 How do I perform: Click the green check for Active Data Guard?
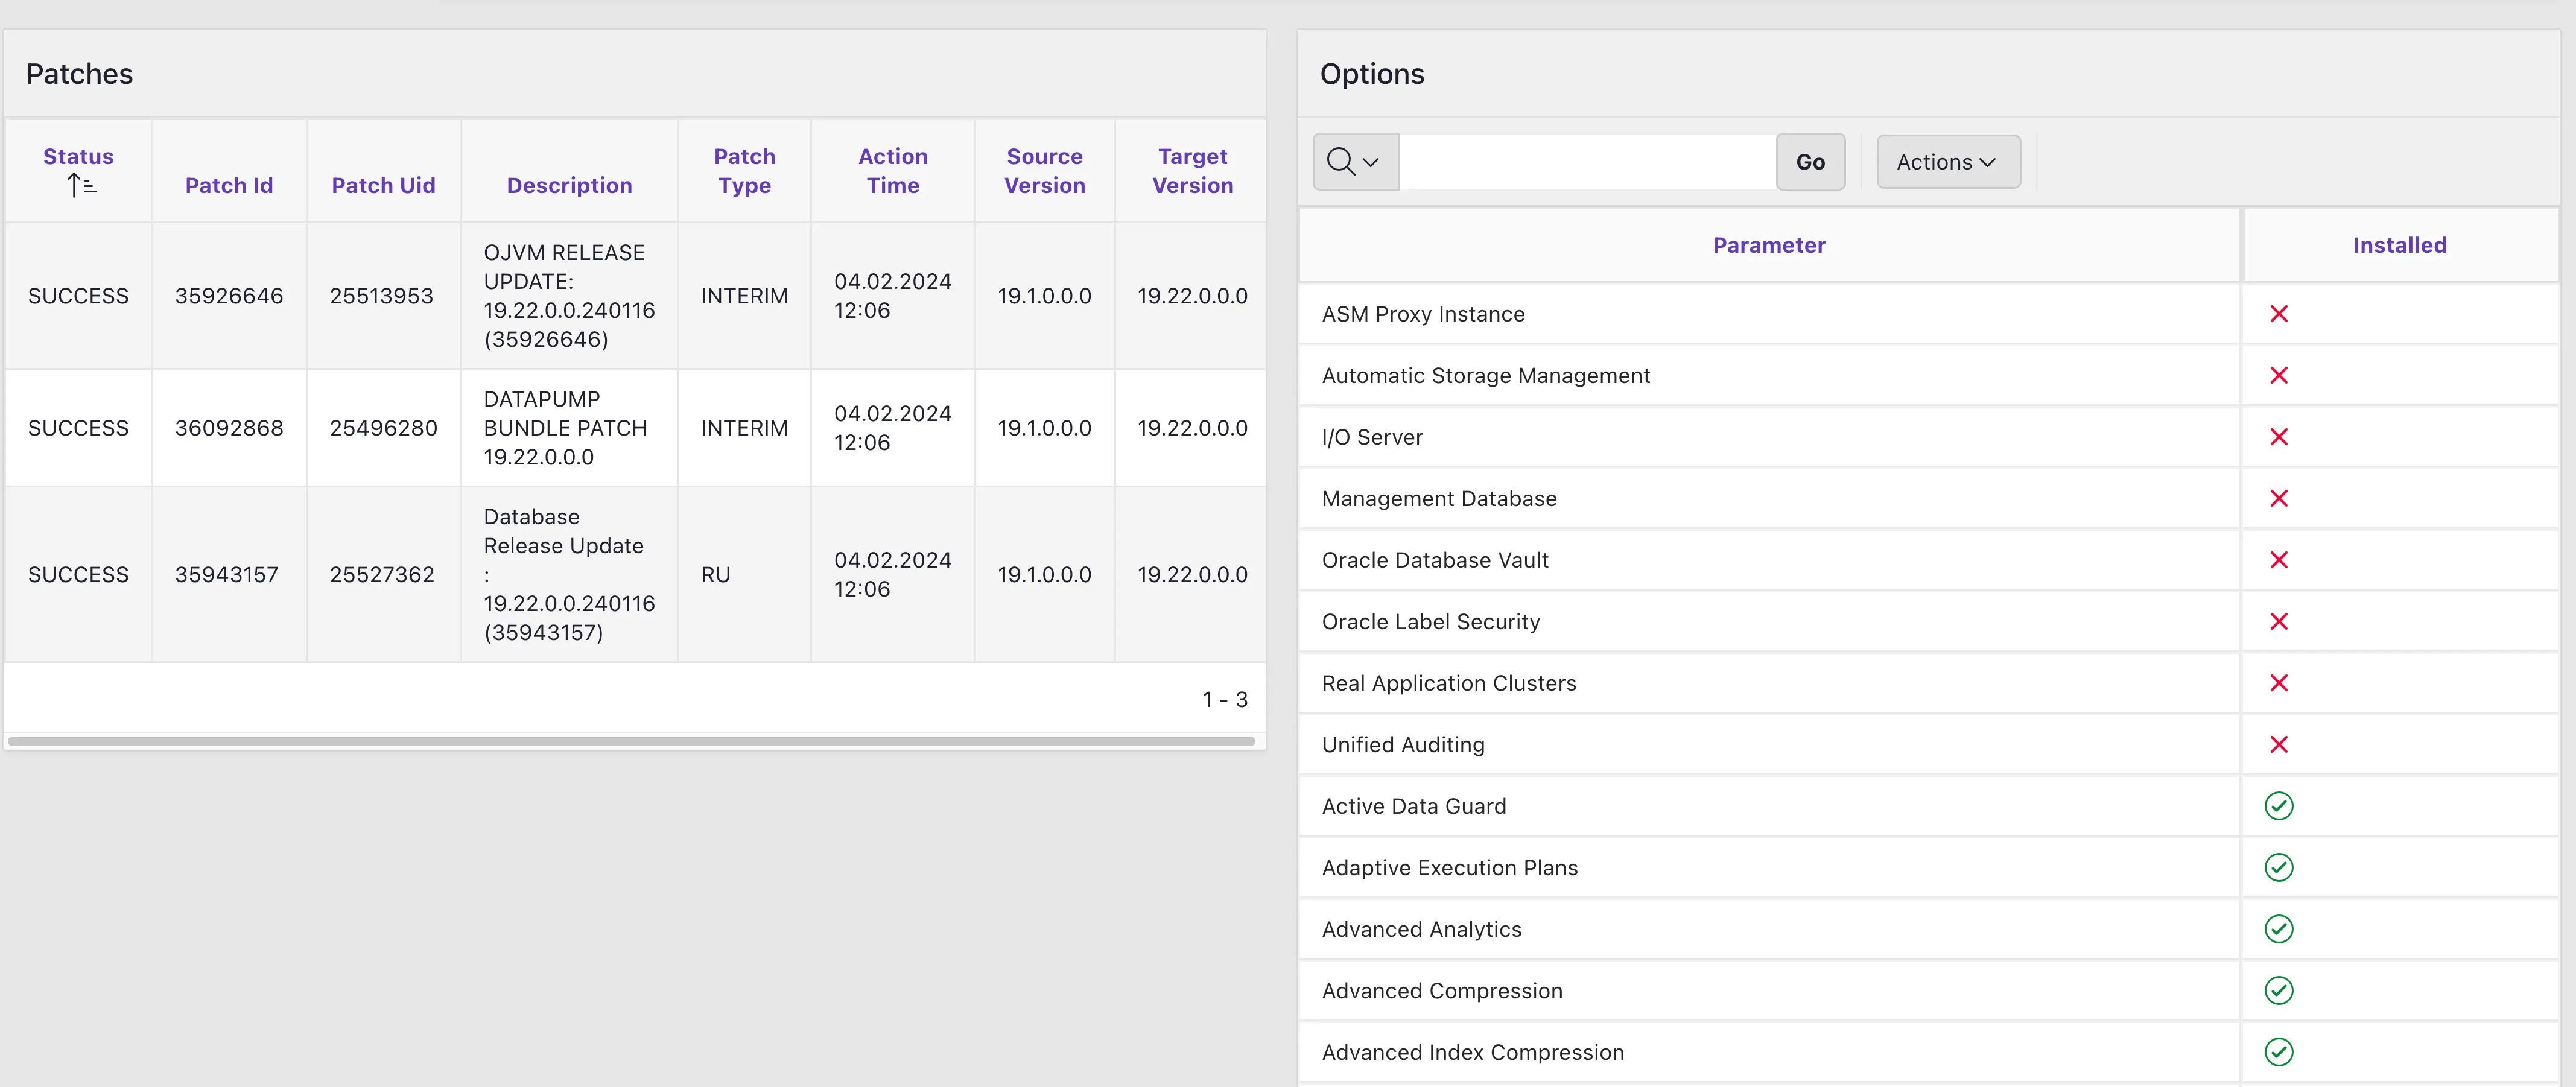pyautogui.click(x=2278, y=806)
